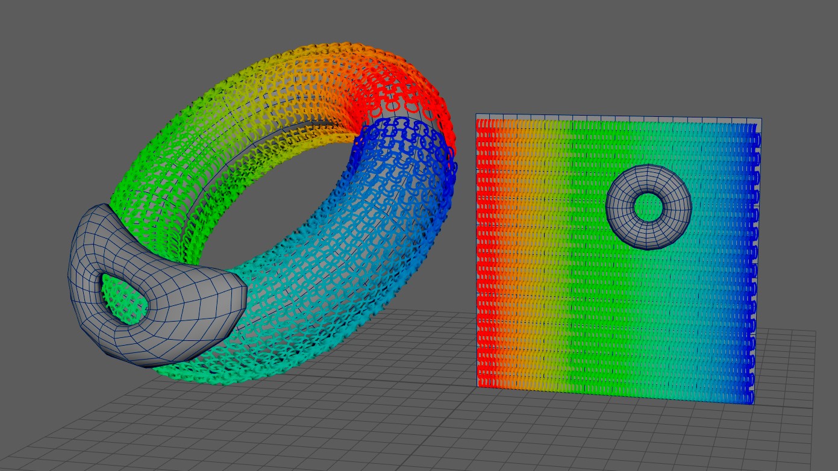Click the hole of the small gray torus

(649, 205)
